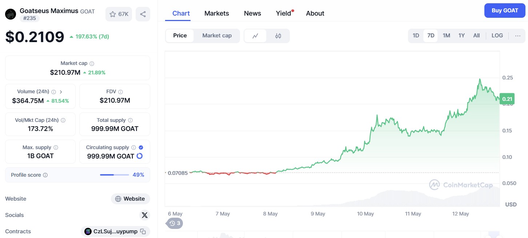Open the project Website link
The image size is (528, 238).
pyautogui.click(x=130, y=199)
